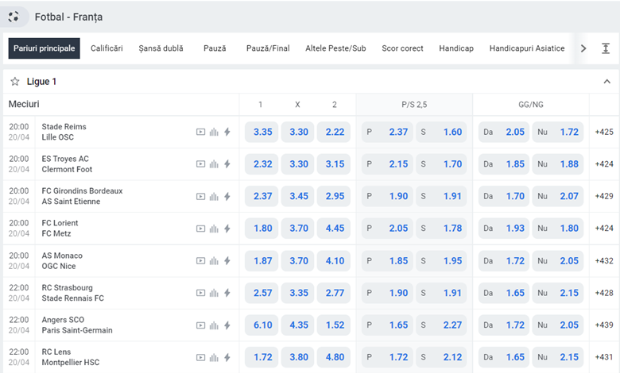The image size is (620, 373).
Task: Open statistics icon for AS Monaco match
Action: click(214, 261)
